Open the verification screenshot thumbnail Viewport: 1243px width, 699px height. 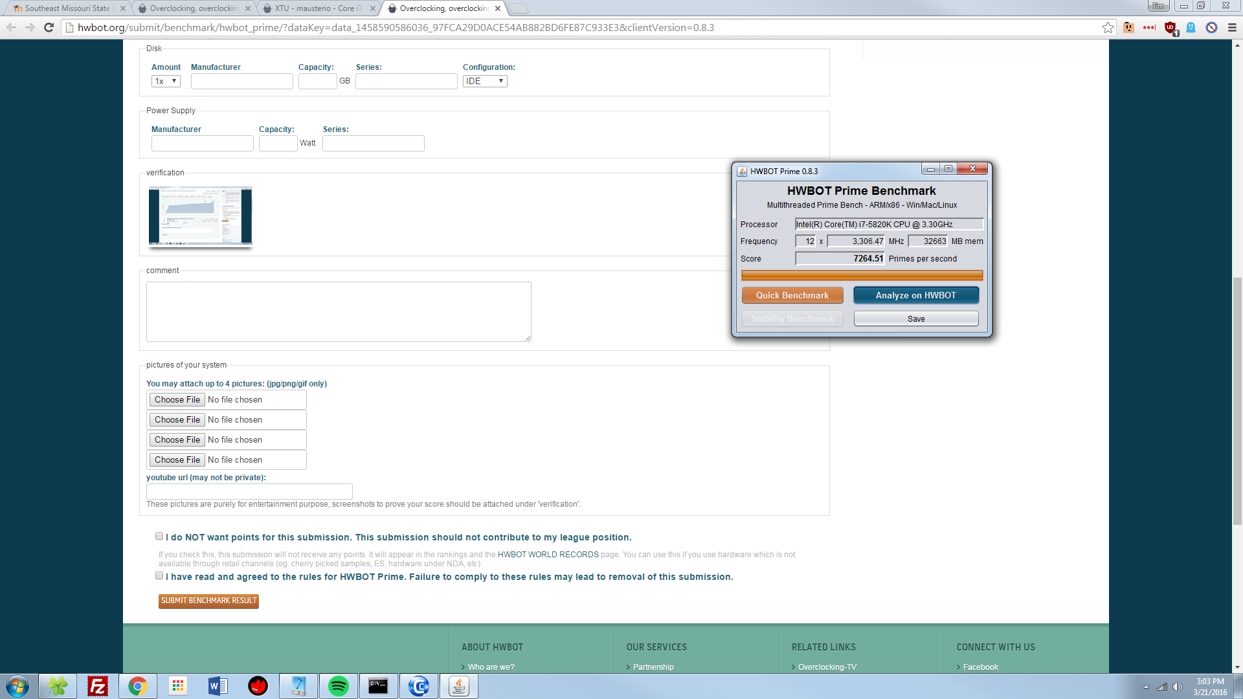200,216
